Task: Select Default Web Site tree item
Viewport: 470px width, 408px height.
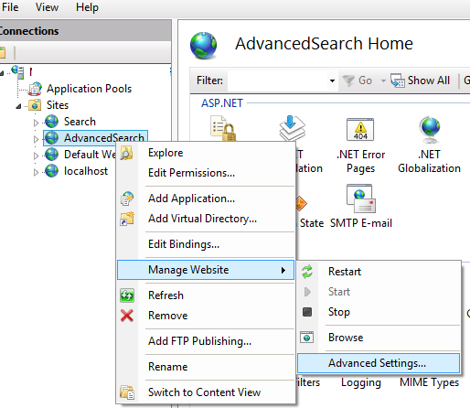Action: click(80, 155)
